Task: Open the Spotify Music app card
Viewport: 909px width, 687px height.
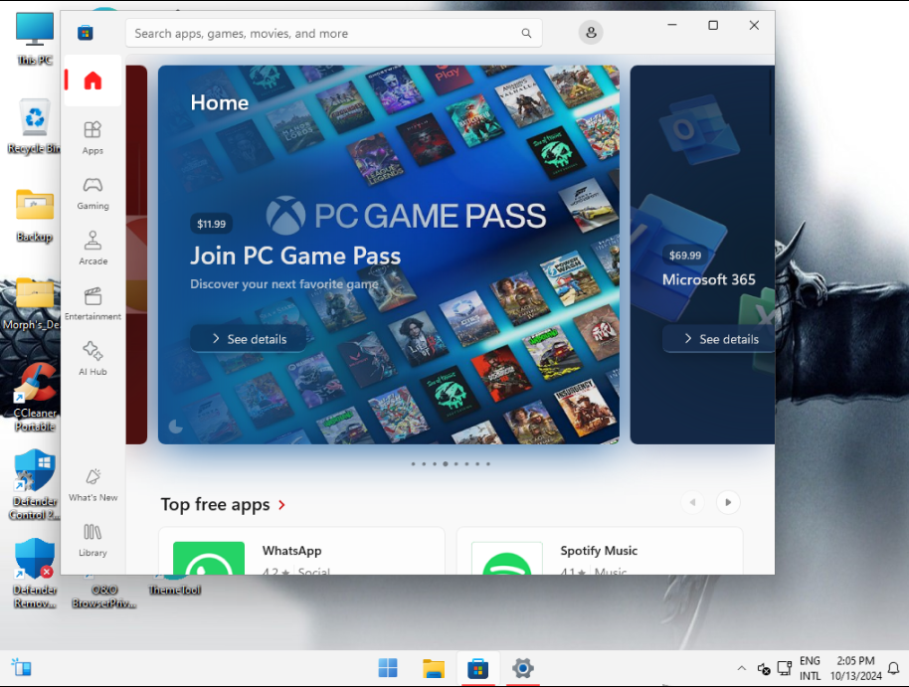Action: point(600,551)
